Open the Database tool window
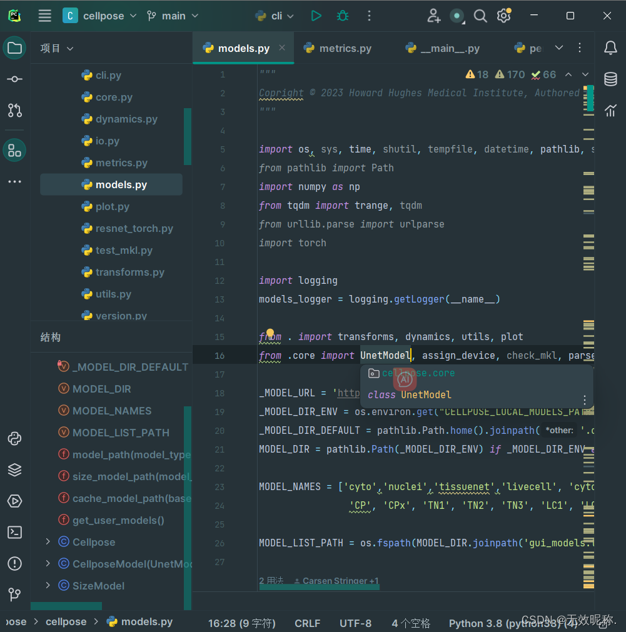Image resolution: width=626 pixels, height=632 pixels. click(x=610, y=79)
